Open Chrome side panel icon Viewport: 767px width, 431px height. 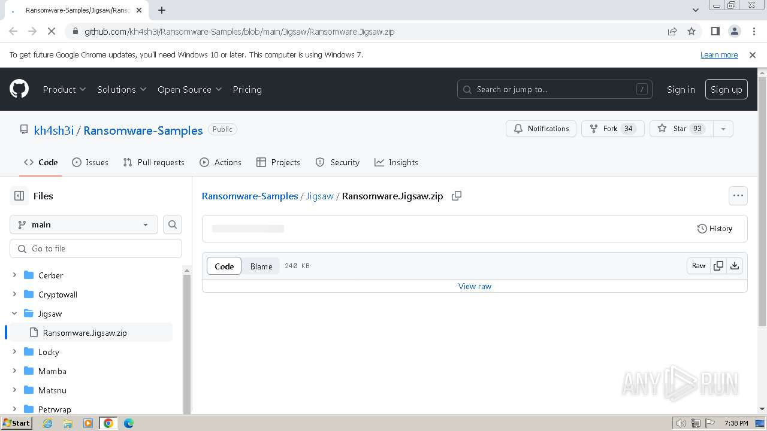pyautogui.click(x=715, y=31)
